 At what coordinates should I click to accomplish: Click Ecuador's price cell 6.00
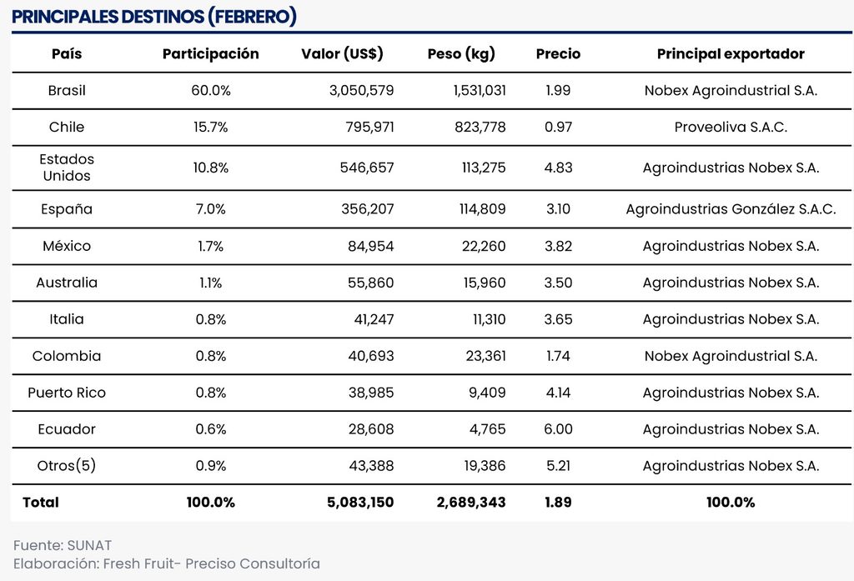click(x=558, y=429)
